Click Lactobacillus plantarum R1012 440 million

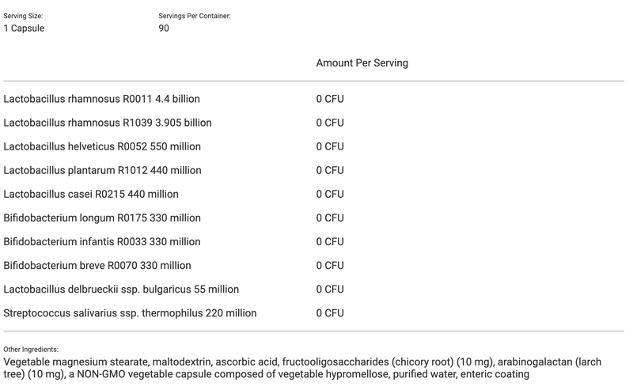click(102, 170)
